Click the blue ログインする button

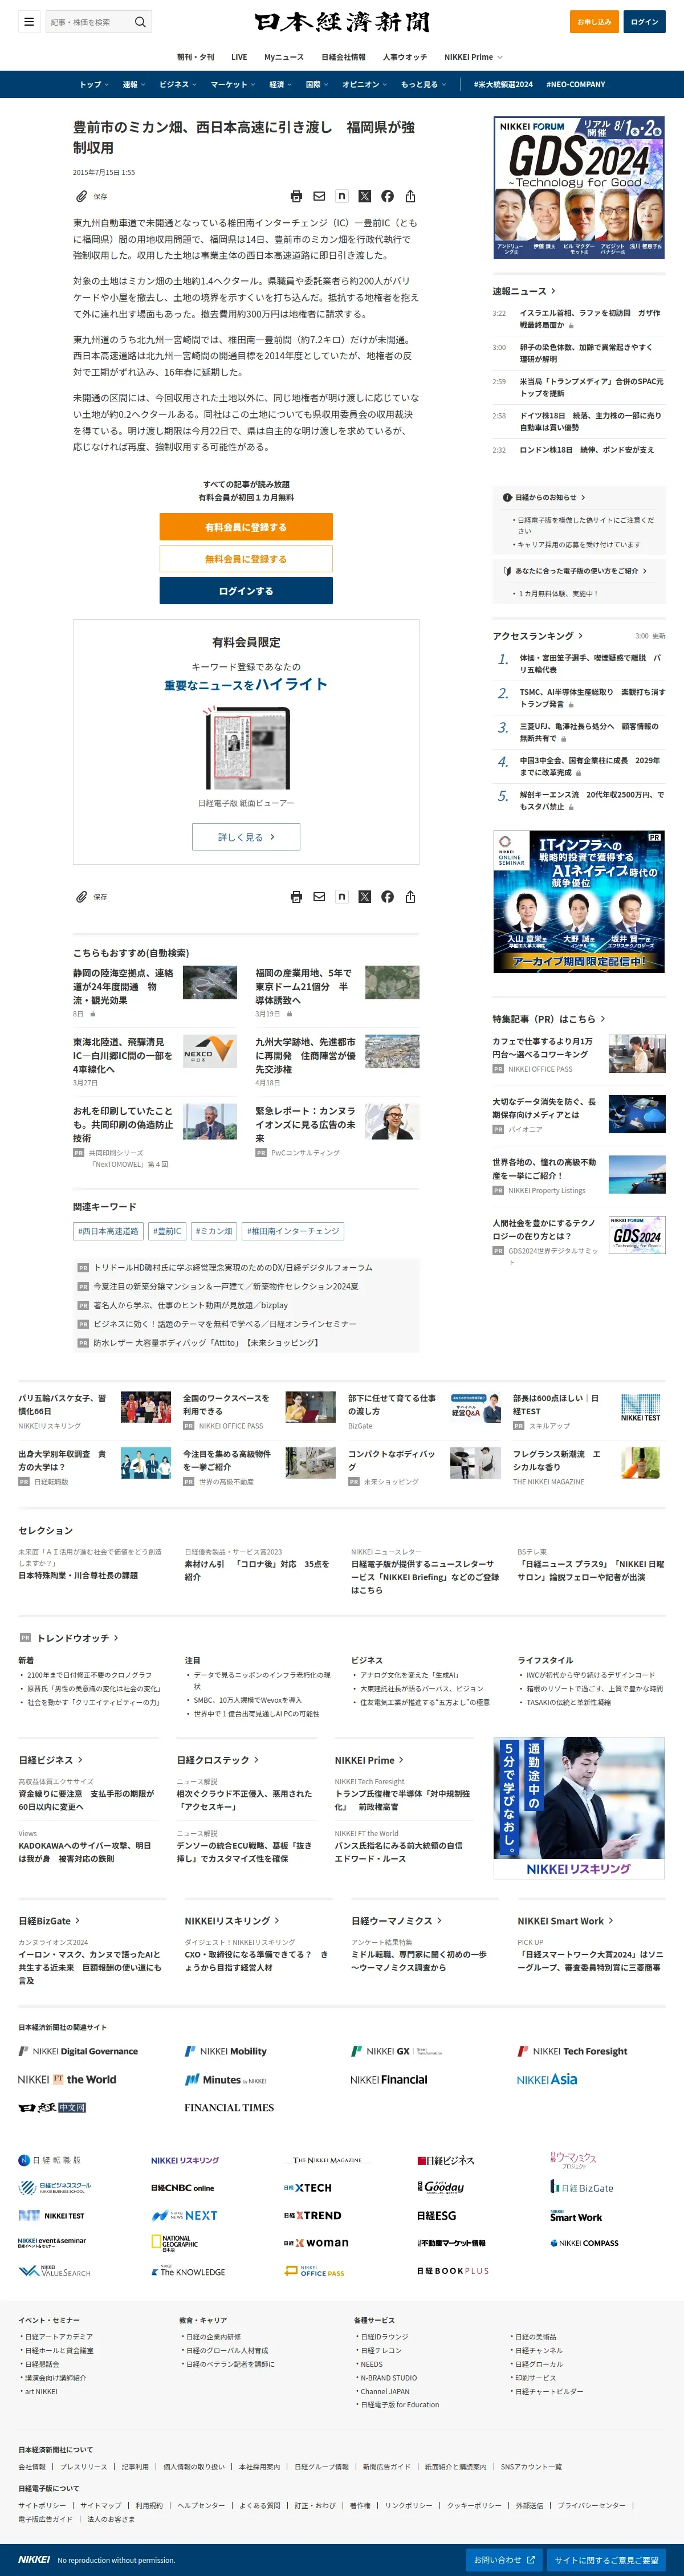246,591
